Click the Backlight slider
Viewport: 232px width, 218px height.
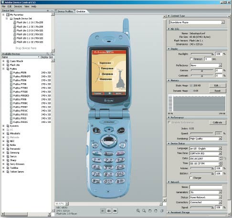202,54
